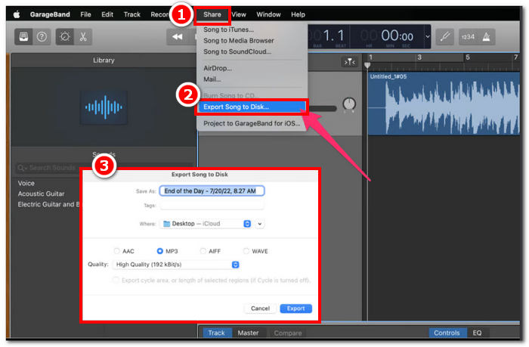The width and height of the screenshot is (529, 347).
Task: Select AIFF format radio button
Action: (x=203, y=251)
